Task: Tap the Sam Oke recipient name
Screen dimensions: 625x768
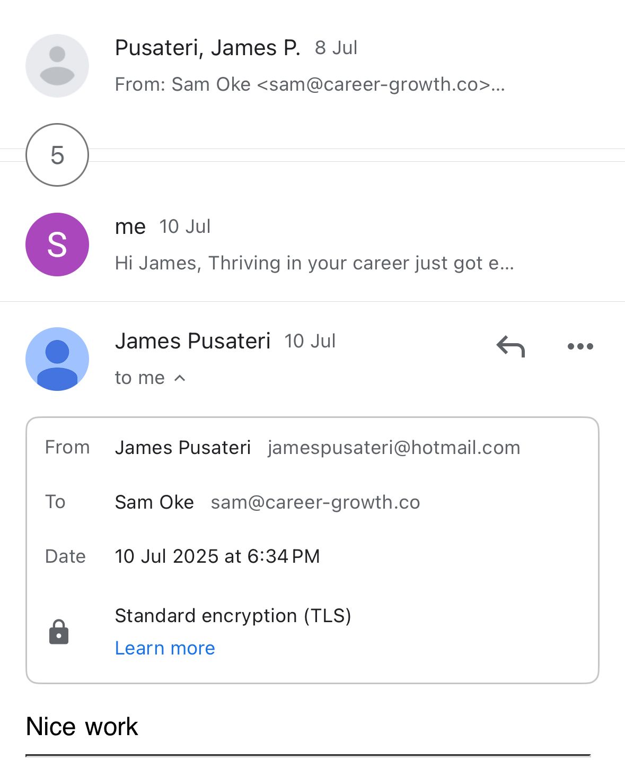Action: pos(154,502)
